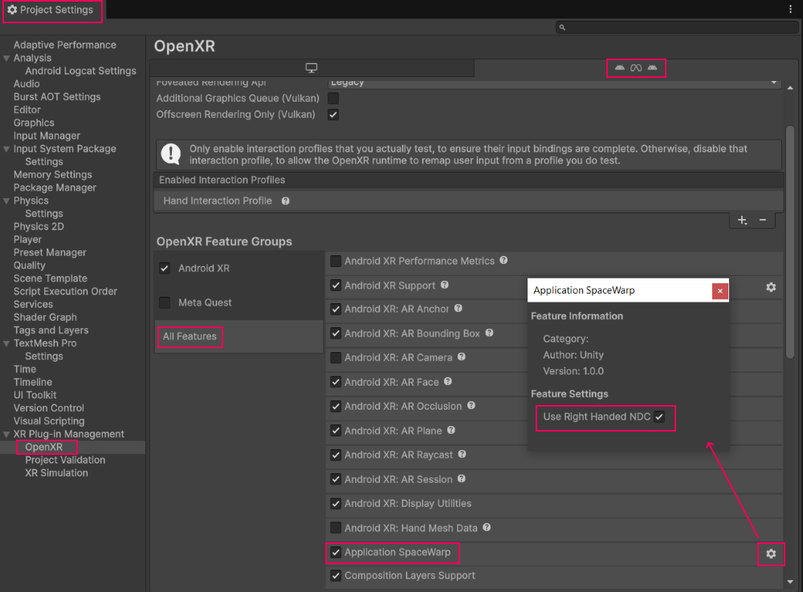The height and width of the screenshot is (592, 803).
Task: Switch to the standalone platform tab
Action: point(312,67)
